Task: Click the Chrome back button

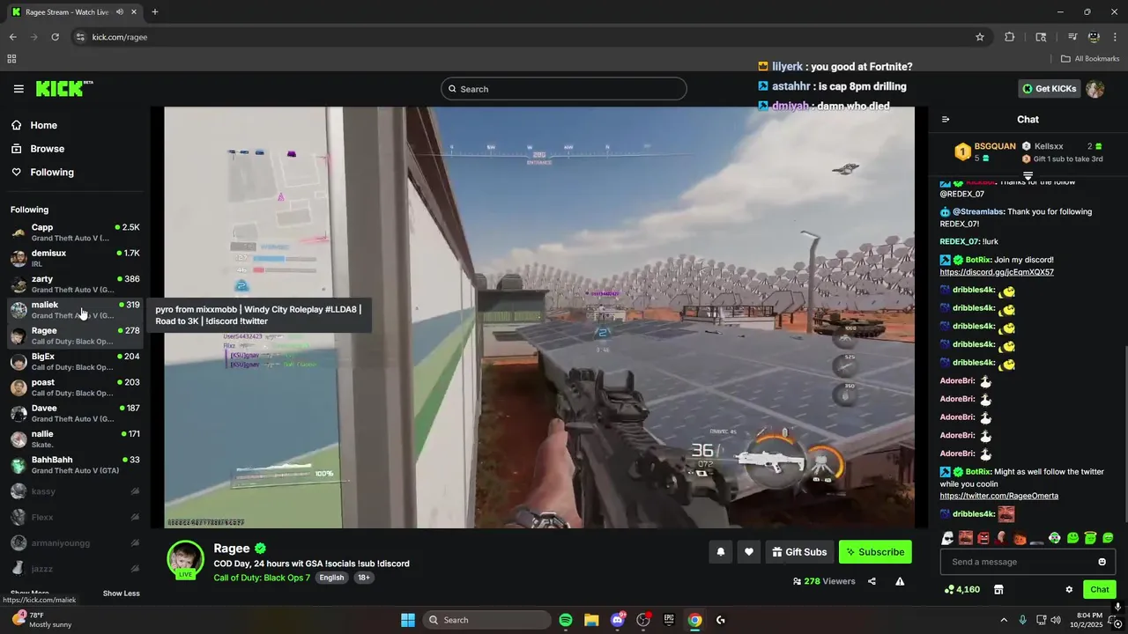Action: (x=12, y=37)
